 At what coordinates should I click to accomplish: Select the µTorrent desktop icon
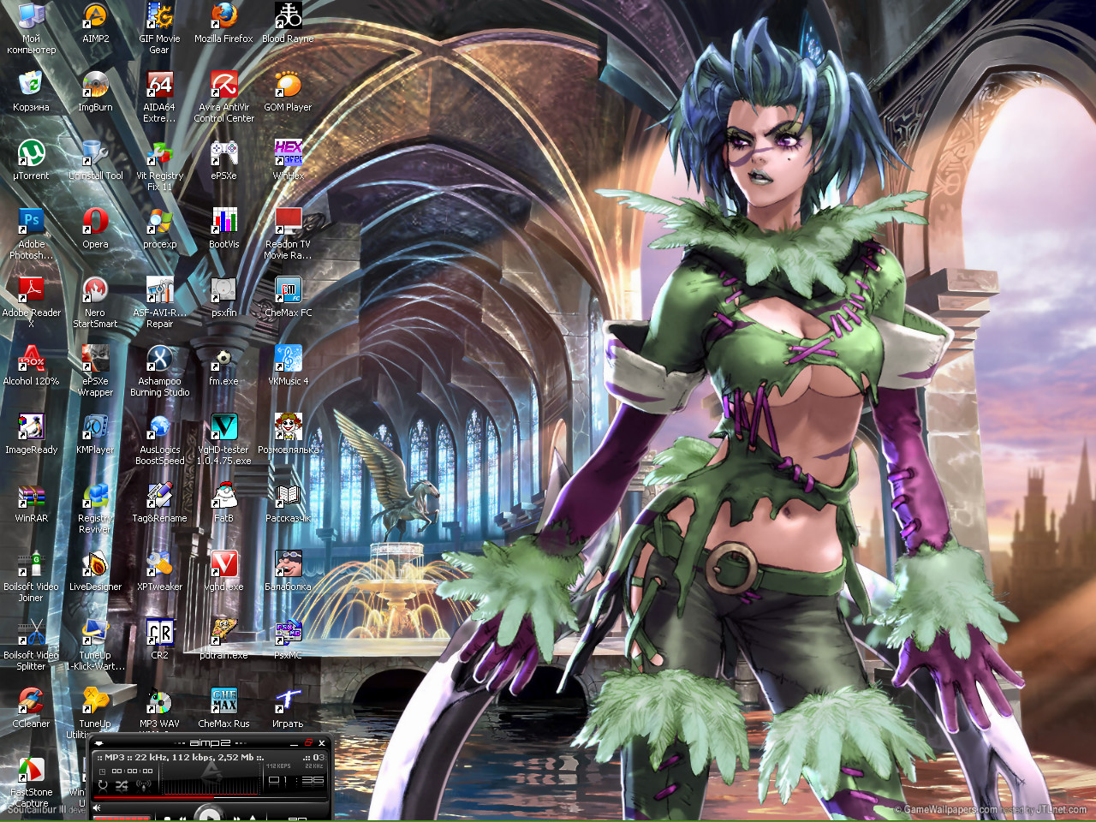pyautogui.click(x=31, y=153)
